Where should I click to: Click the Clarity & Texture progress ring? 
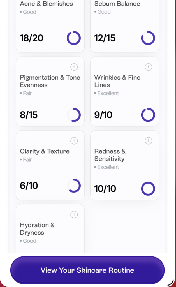[74, 186]
